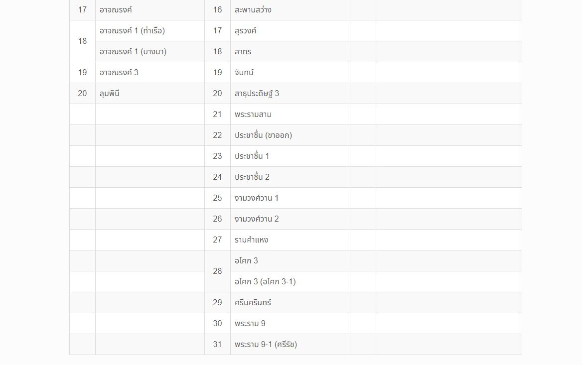582x365 pixels.
Task: Click the number 28 merged cell
Action: [x=218, y=271]
